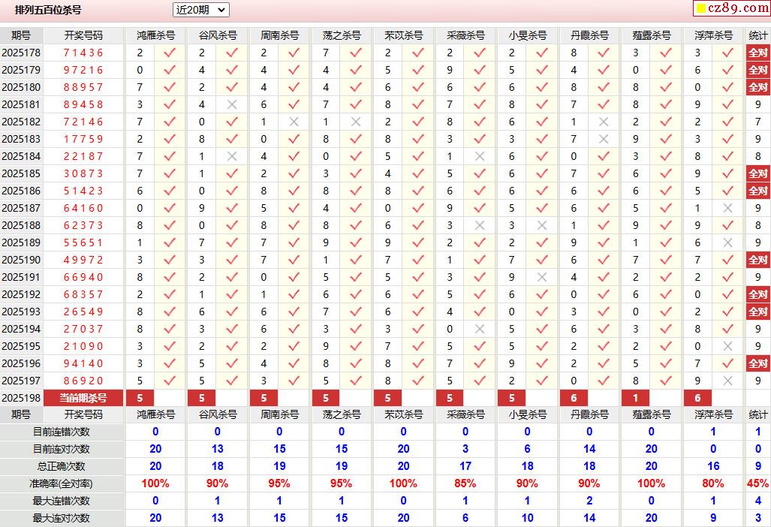Click period number 2025192

(21, 294)
